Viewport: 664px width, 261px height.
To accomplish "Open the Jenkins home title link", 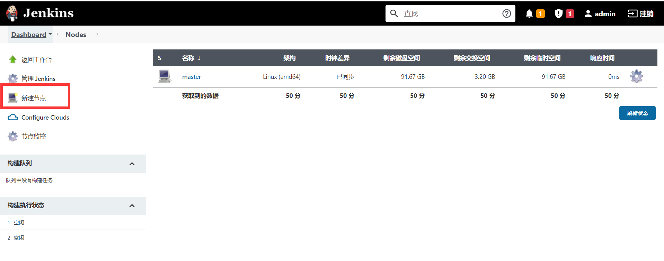I will pyautogui.click(x=48, y=13).
